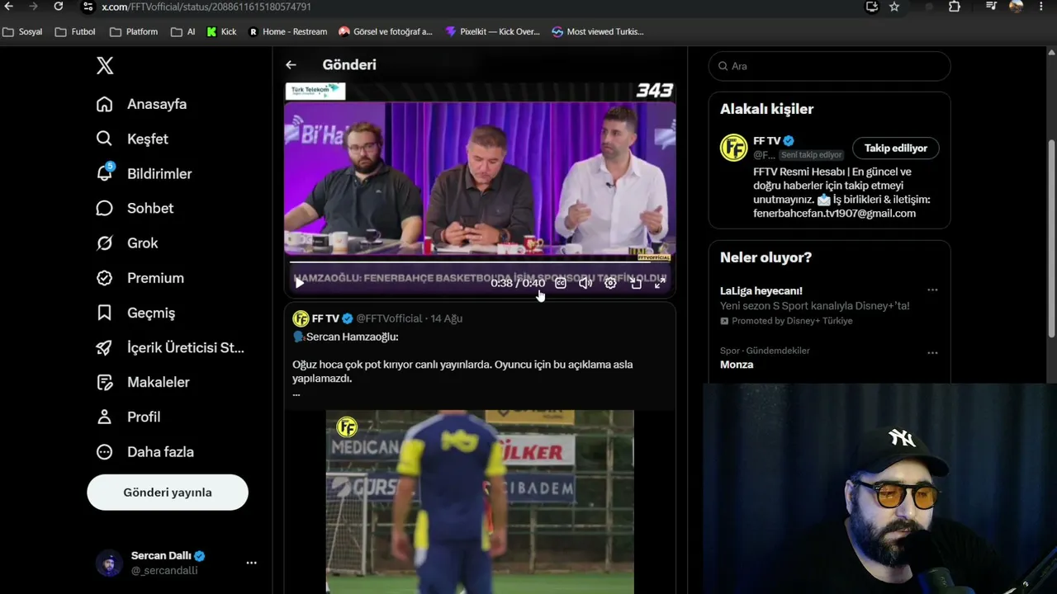Open Sohbet messages
1057x594 pixels.
pos(135,208)
